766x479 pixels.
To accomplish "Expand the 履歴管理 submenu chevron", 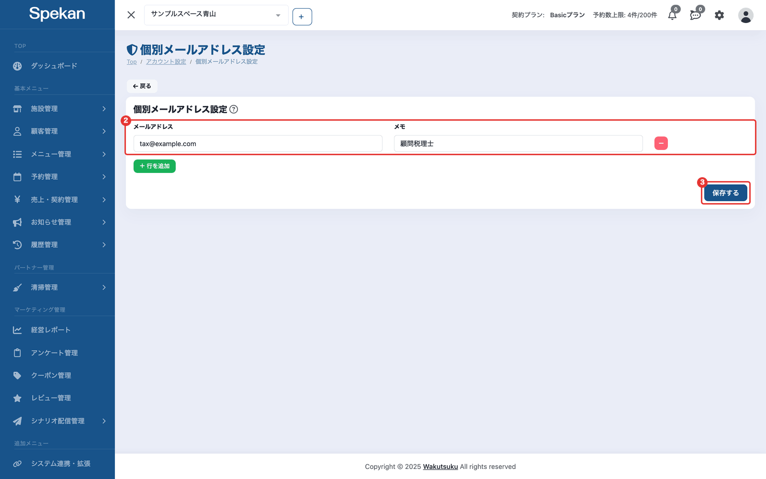I will tap(104, 245).
